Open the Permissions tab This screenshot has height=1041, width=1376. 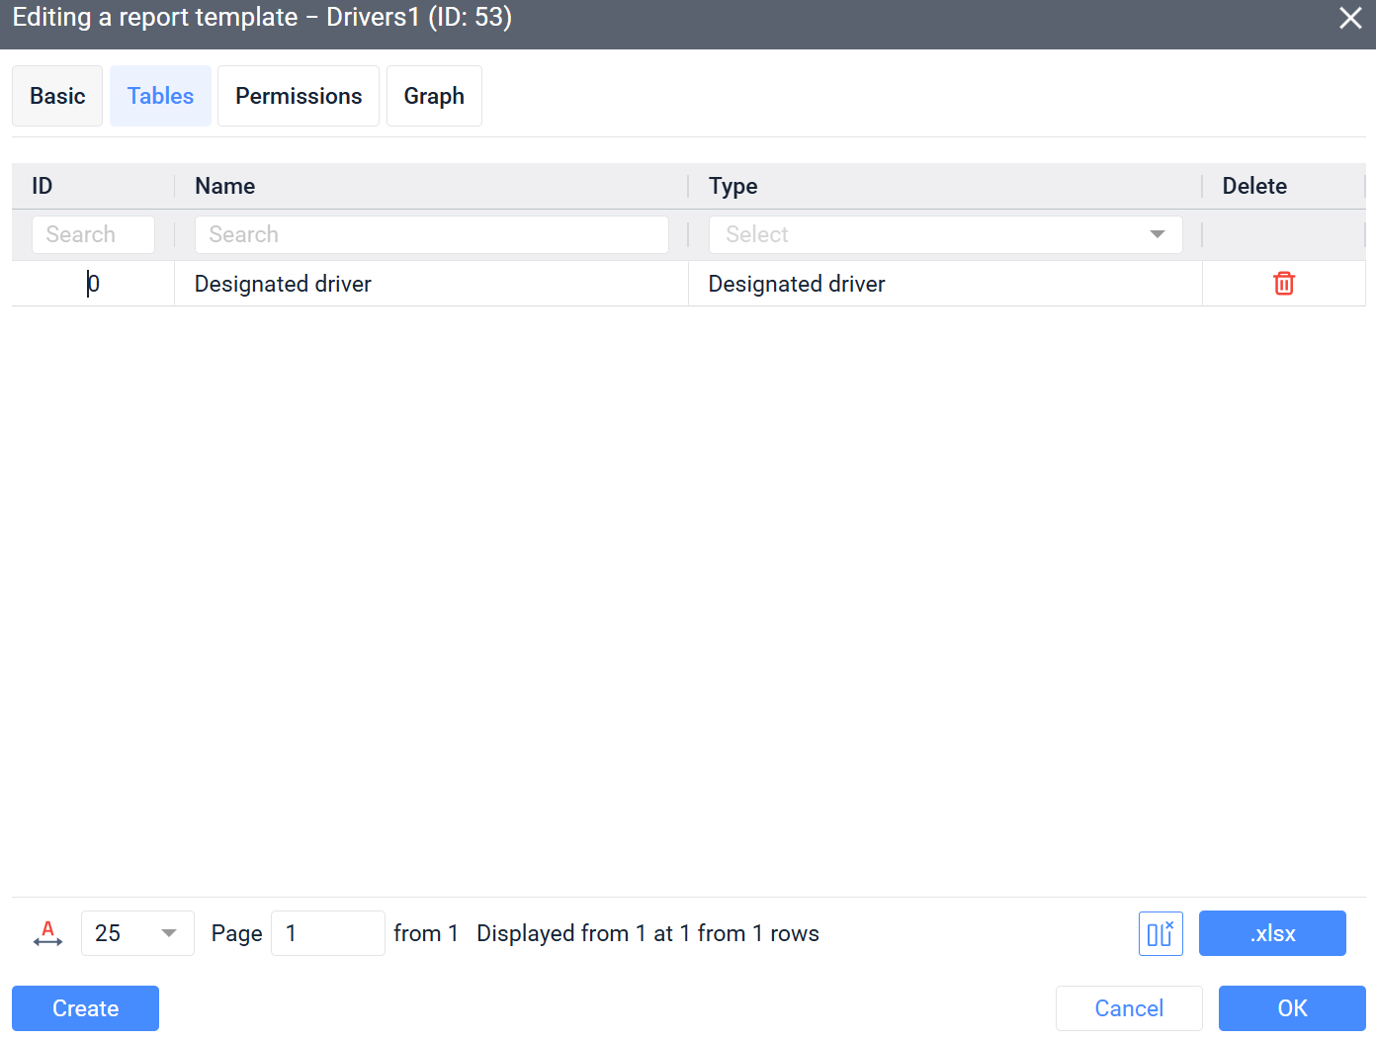pos(299,96)
